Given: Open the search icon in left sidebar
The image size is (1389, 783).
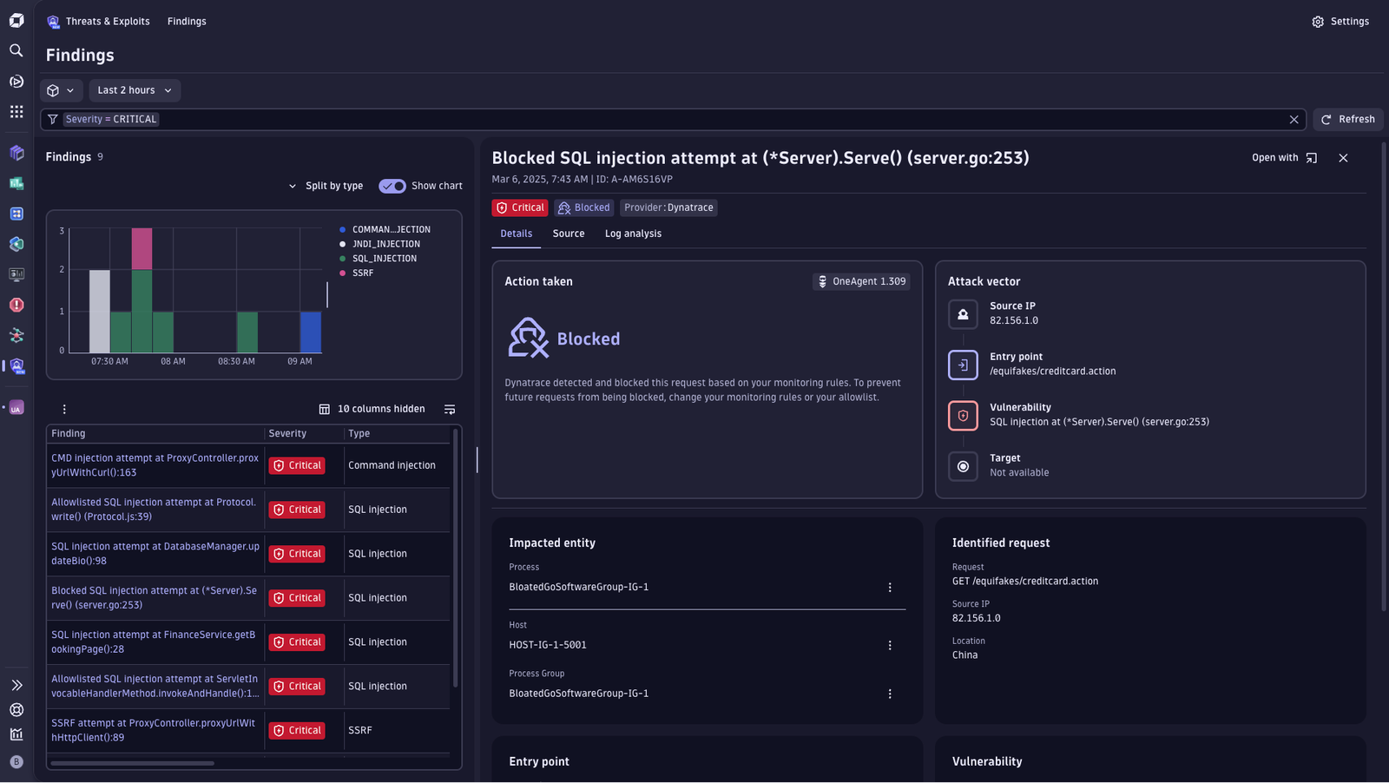Looking at the screenshot, I should pos(16,50).
